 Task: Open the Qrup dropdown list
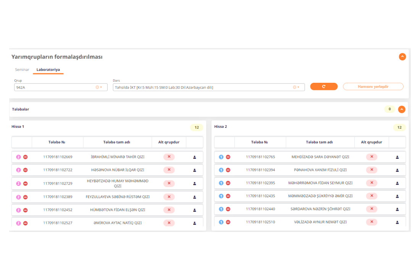(101, 87)
